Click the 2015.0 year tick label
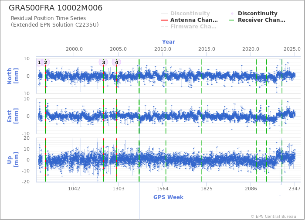This screenshot has height=220, width=305. (x=207, y=49)
